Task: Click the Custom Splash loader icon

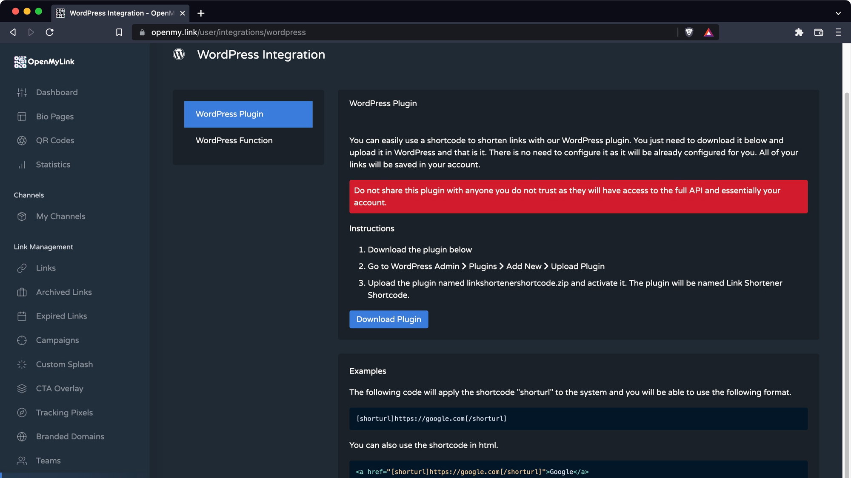Action: [22, 364]
